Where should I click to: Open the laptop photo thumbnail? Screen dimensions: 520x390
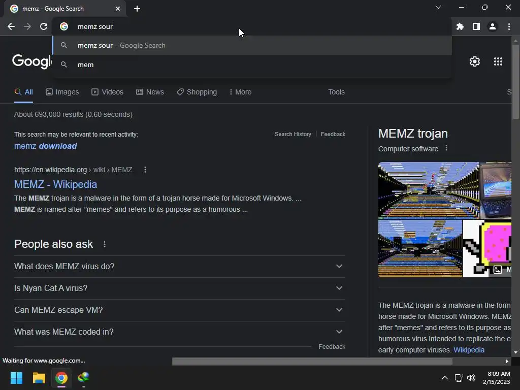496,190
